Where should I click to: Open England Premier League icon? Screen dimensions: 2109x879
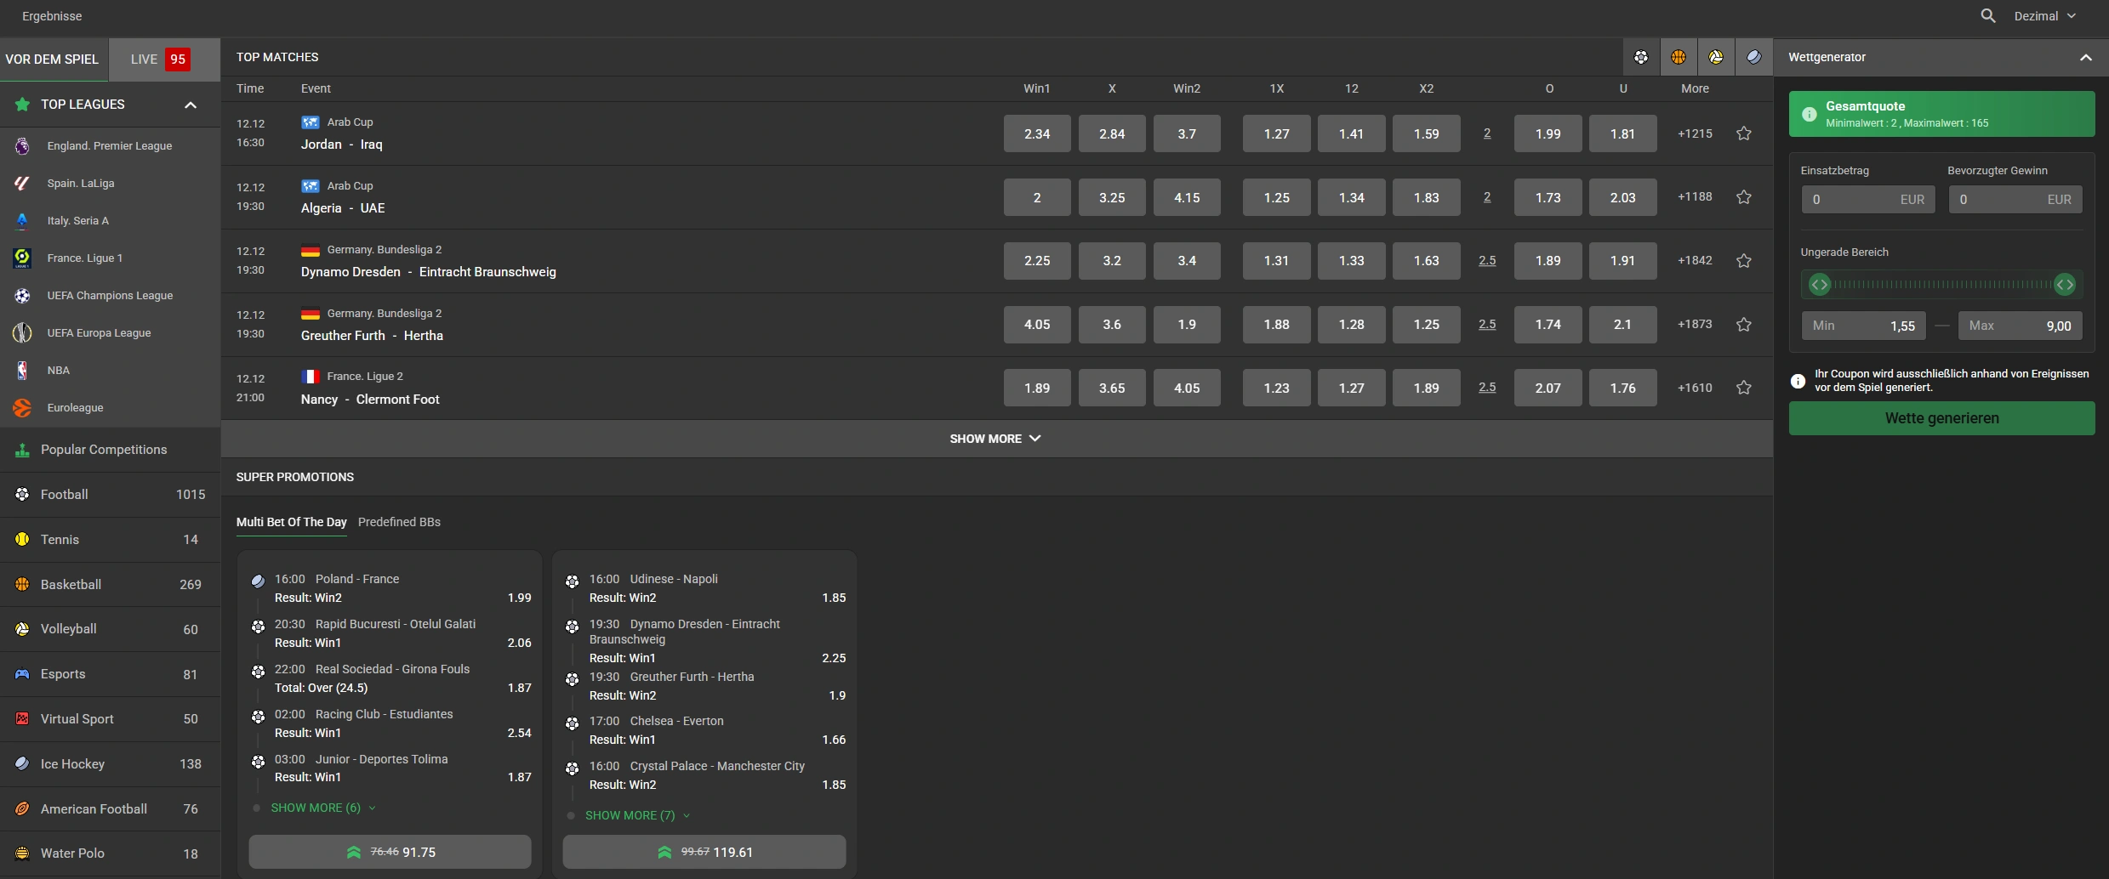(22, 146)
